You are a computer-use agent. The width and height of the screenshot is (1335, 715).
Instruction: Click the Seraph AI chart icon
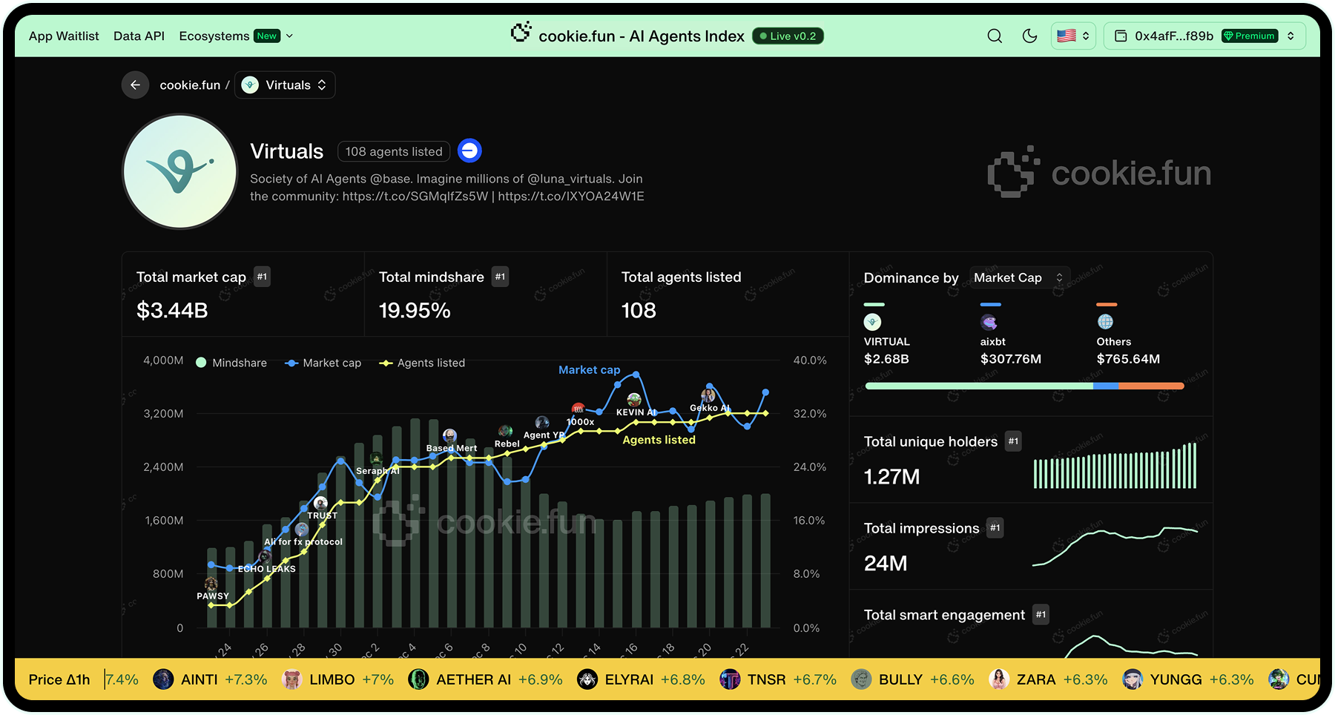click(376, 459)
